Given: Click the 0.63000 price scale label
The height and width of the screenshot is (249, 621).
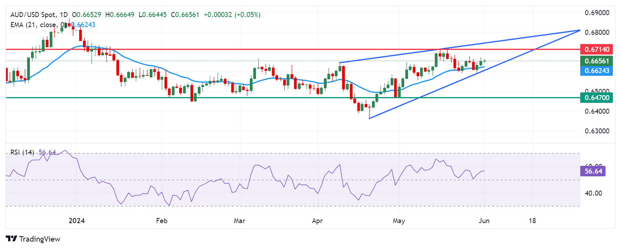Looking at the screenshot, I should (597, 131).
